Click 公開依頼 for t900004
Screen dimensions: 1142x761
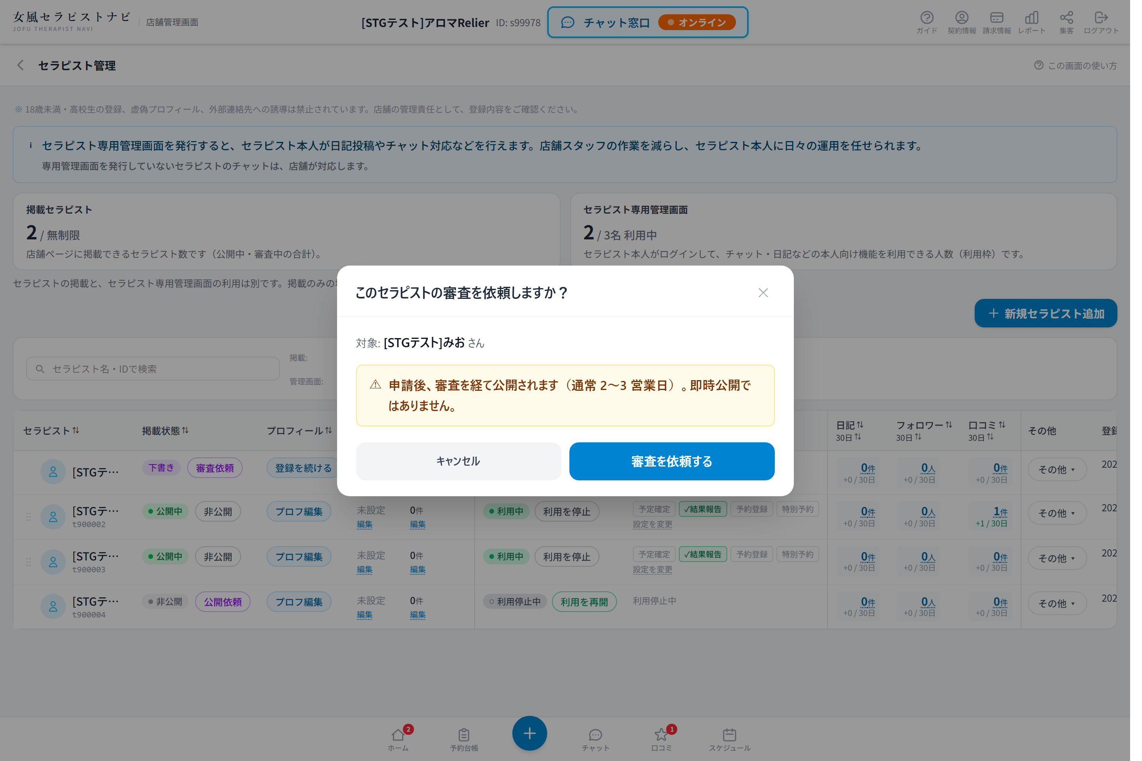pos(223,602)
